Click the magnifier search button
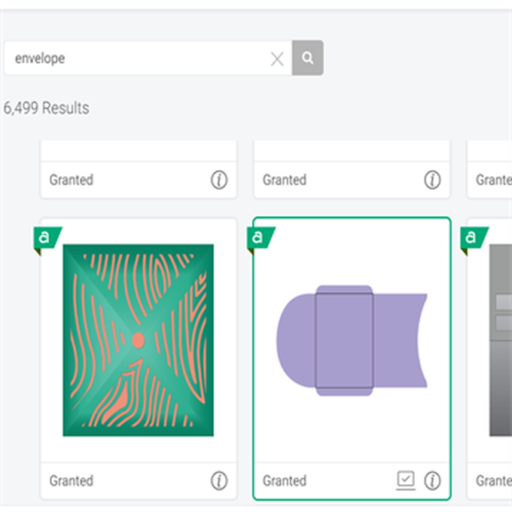Screen dimensions: 512x512 click(x=307, y=58)
